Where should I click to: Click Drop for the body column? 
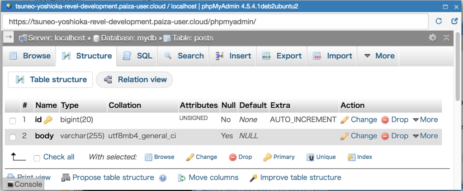coord(395,136)
